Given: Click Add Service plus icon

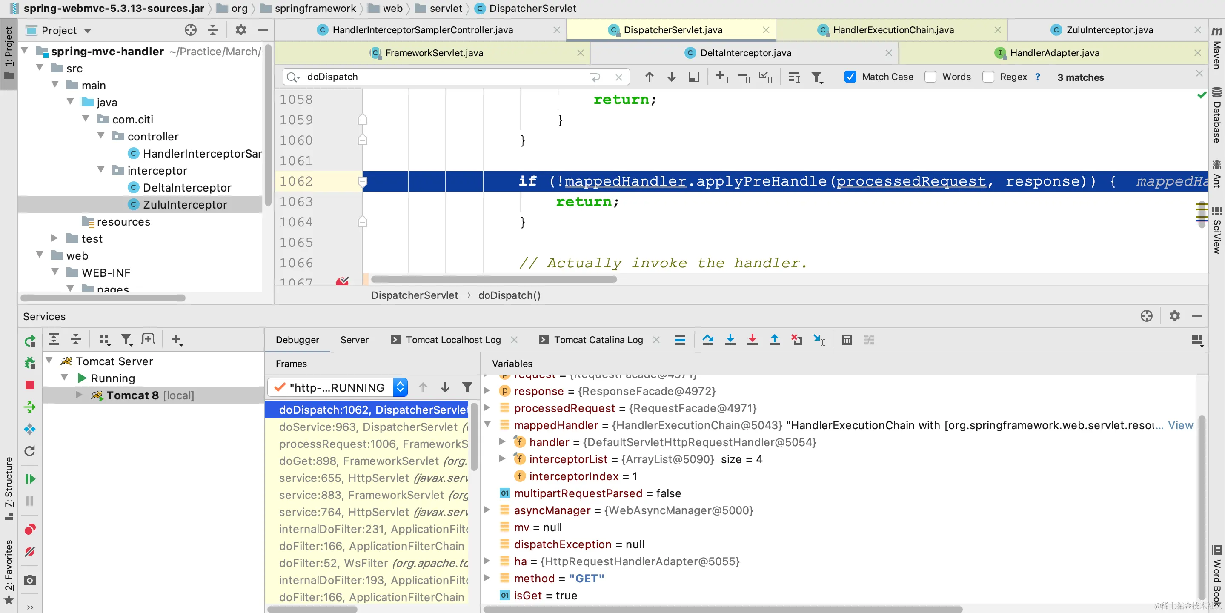Looking at the screenshot, I should pyautogui.click(x=177, y=339).
